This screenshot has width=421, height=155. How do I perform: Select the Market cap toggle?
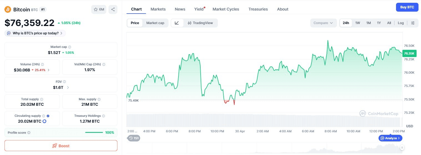click(155, 23)
